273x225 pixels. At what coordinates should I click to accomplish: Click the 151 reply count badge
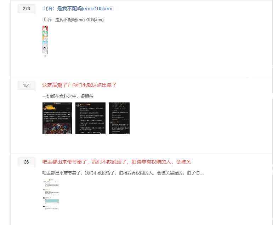27,85
